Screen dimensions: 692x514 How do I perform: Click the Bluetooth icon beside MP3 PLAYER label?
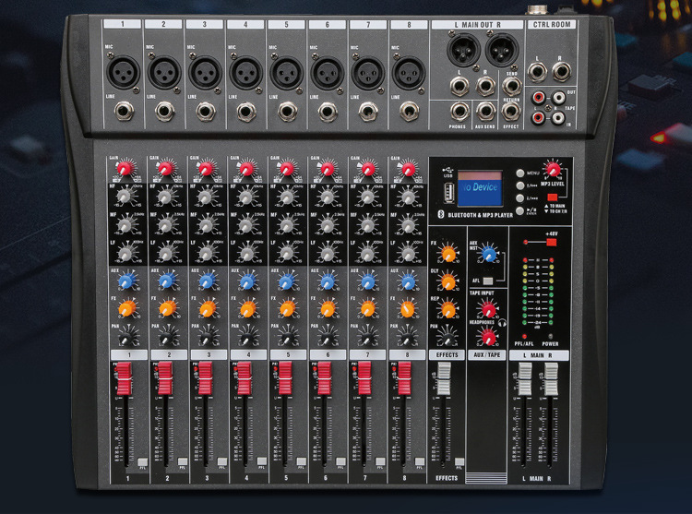(440, 214)
